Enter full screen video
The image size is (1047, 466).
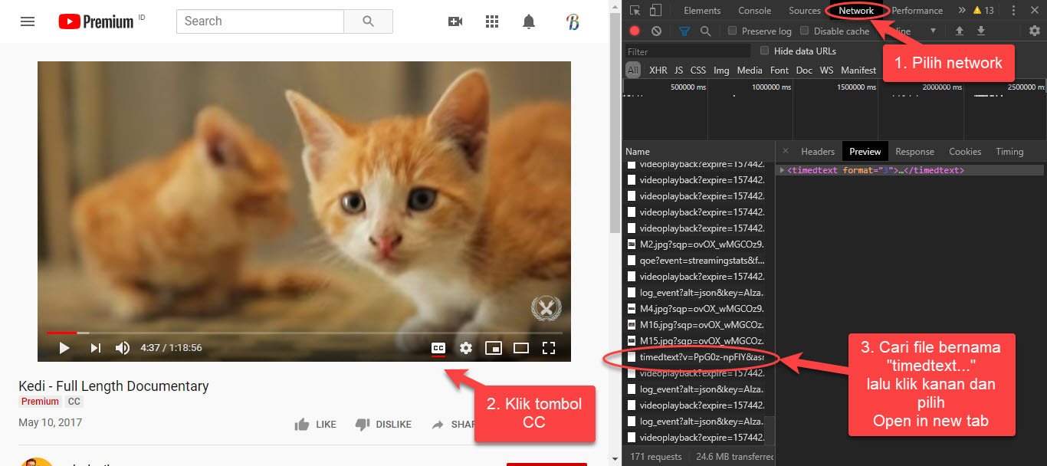(x=549, y=348)
